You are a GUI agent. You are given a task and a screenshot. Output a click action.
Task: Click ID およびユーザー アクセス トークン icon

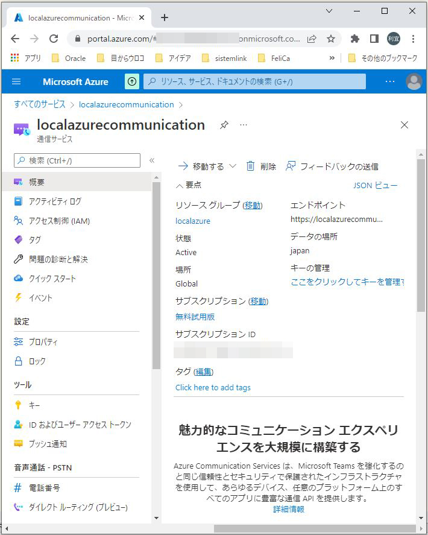tap(19, 425)
